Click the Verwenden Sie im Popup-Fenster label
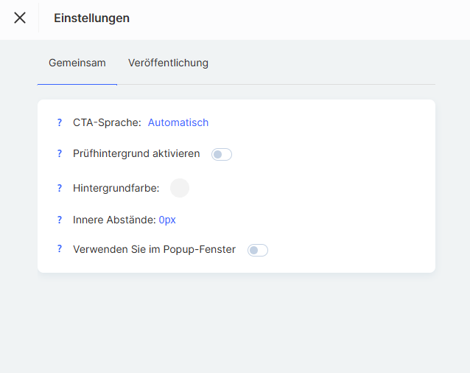Image resolution: width=470 pixels, height=373 pixels. coord(154,249)
